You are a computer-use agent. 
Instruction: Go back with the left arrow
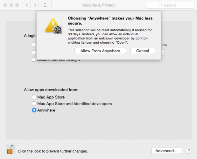[27, 5]
